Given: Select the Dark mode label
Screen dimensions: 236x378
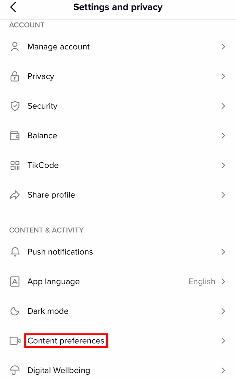Looking at the screenshot, I should coord(48,311).
